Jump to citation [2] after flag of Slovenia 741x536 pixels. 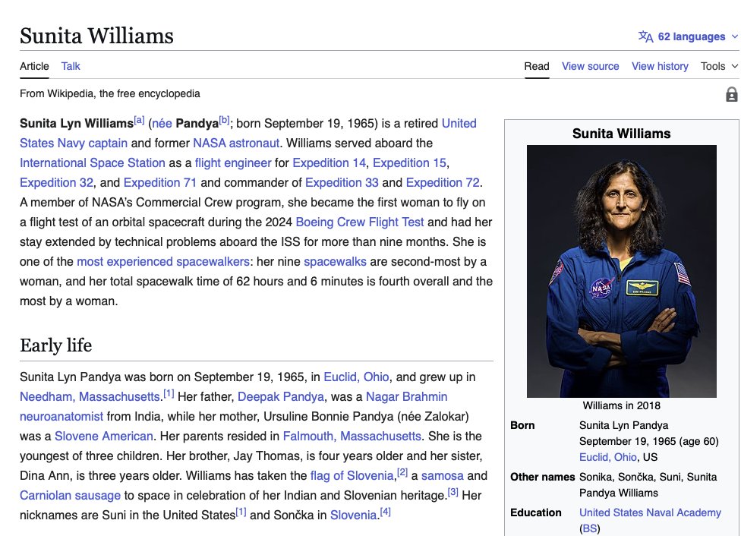402,472
